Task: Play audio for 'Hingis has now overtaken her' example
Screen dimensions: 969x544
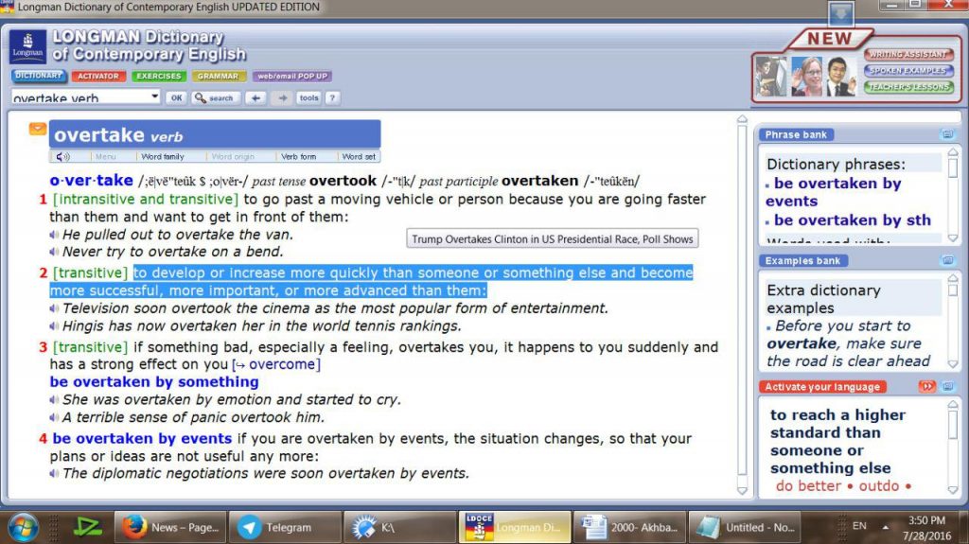Action: tap(54, 326)
